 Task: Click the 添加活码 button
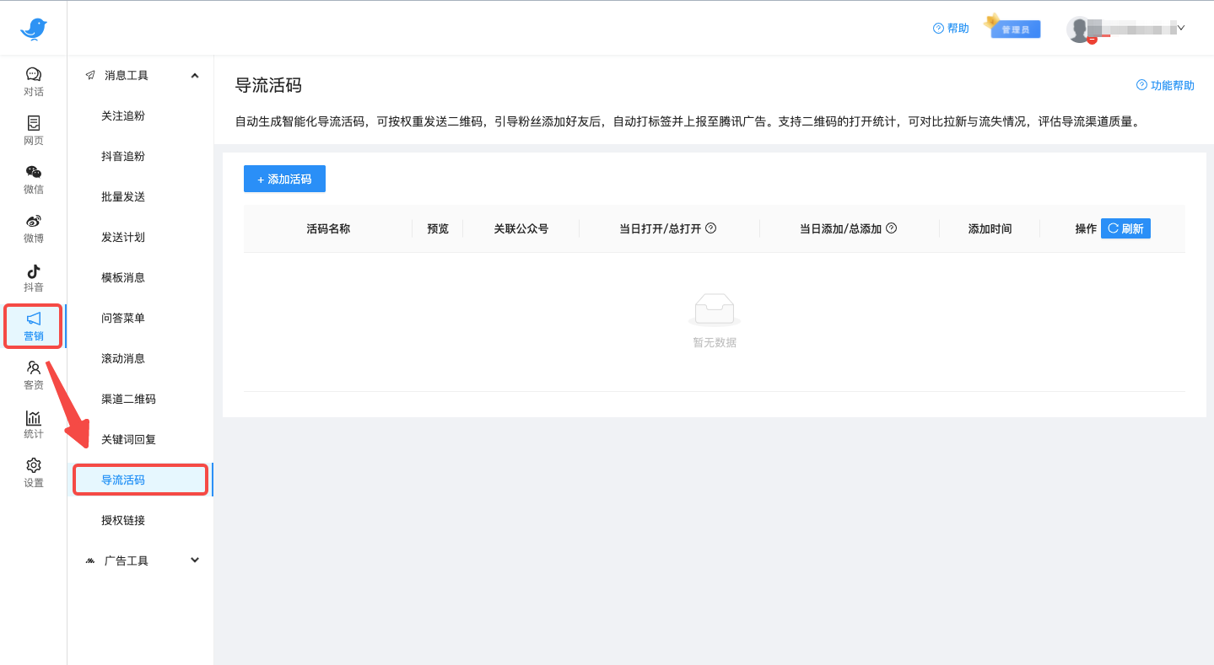(284, 178)
